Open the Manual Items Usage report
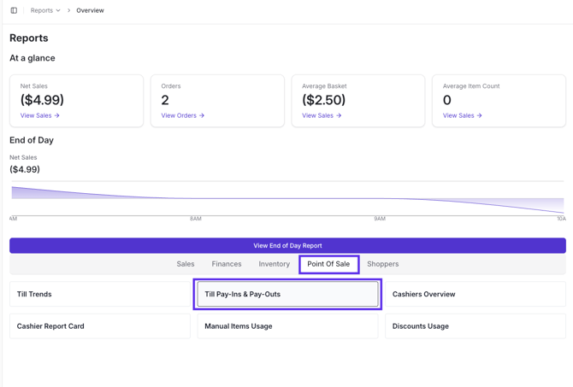The width and height of the screenshot is (573, 387). coord(287,325)
